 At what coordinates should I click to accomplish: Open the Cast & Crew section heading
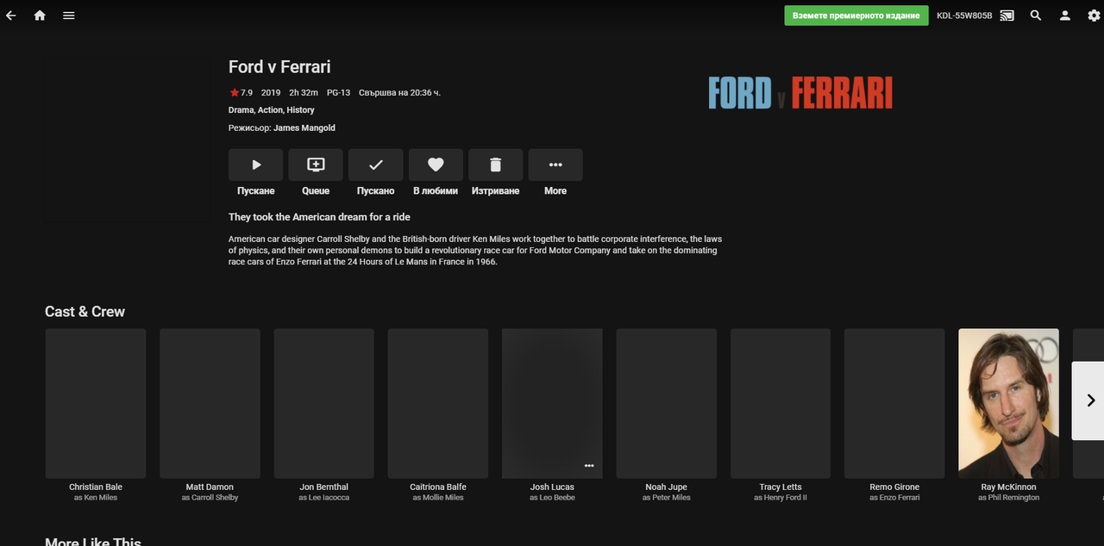(85, 312)
